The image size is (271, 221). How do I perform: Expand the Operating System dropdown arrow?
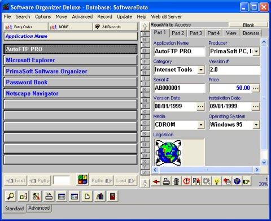[256, 125]
